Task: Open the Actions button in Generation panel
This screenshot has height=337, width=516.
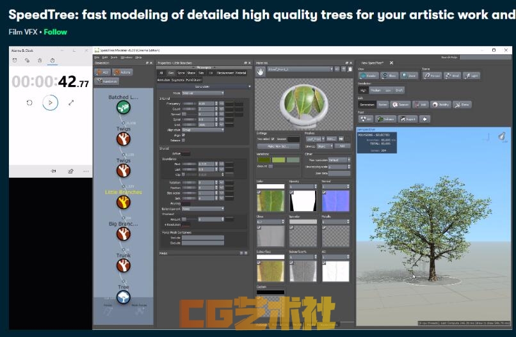Action: pos(122,72)
